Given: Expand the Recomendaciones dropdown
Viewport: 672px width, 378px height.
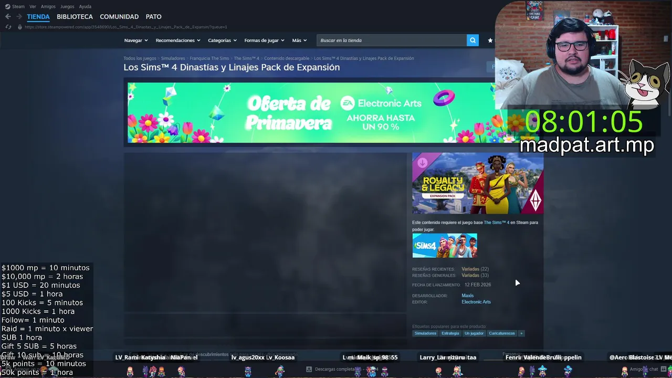Looking at the screenshot, I should tap(178, 40).
